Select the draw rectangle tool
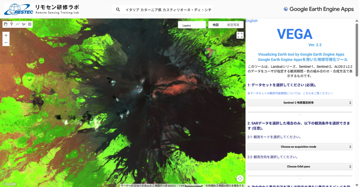The image size is (359, 187). pos(30,24)
